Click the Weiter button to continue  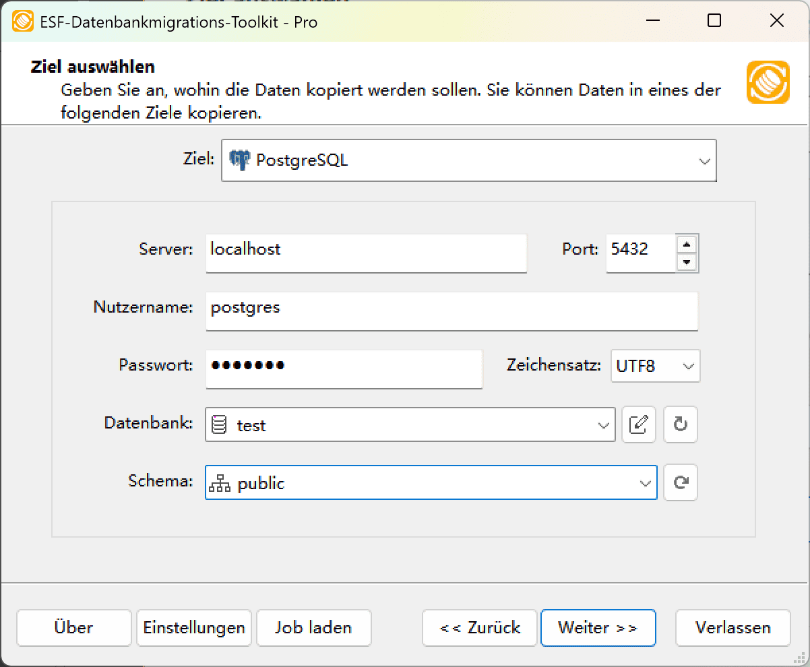point(598,627)
